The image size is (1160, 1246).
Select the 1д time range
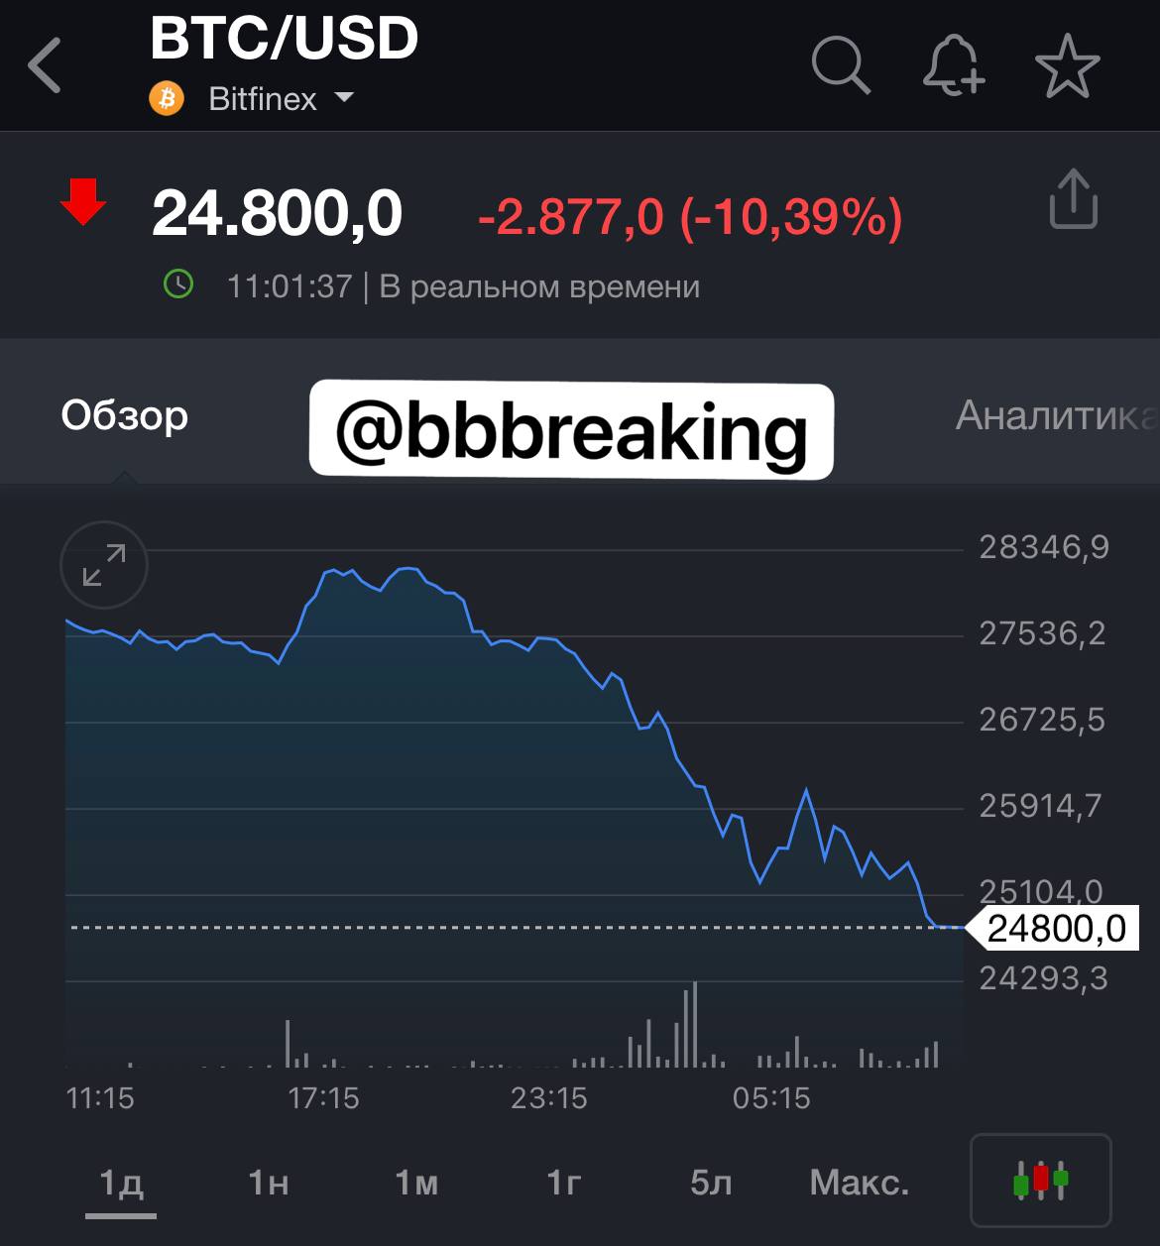coord(121,1183)
